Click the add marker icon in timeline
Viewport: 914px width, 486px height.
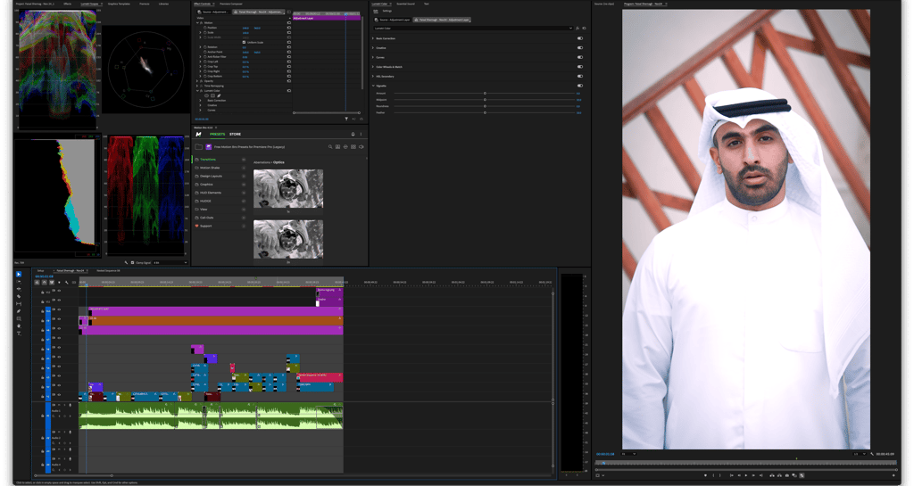[x=59, y=283]
